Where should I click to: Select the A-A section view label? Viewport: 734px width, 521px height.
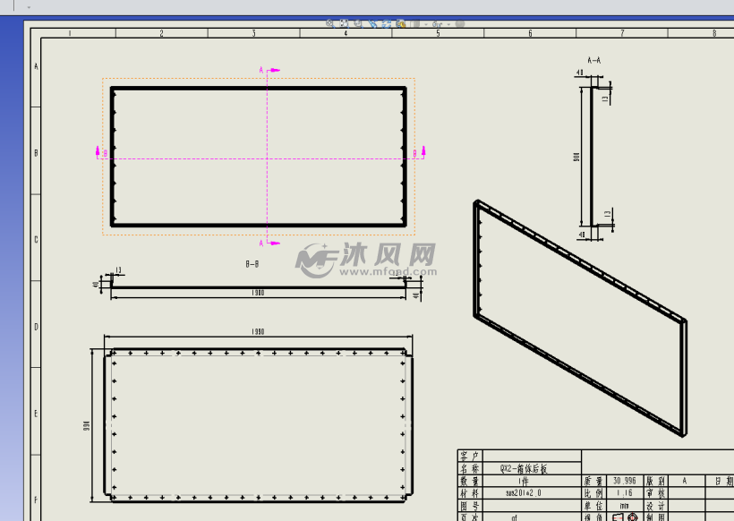pyautogui.click(x=593, y=60)
